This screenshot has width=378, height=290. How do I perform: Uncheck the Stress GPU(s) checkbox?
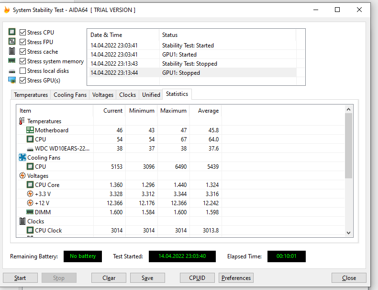[x=22, y=81]
